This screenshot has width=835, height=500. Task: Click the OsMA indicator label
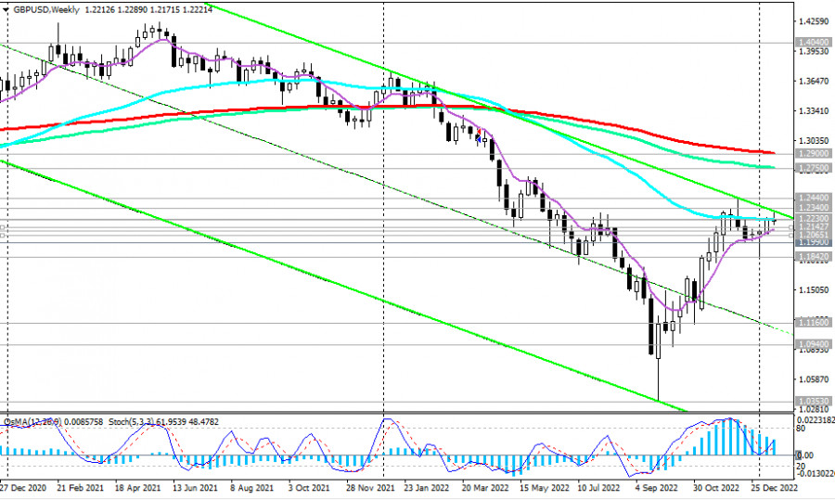(x=30, y=422)
